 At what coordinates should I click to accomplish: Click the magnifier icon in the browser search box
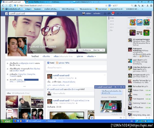tap(132, 6)
